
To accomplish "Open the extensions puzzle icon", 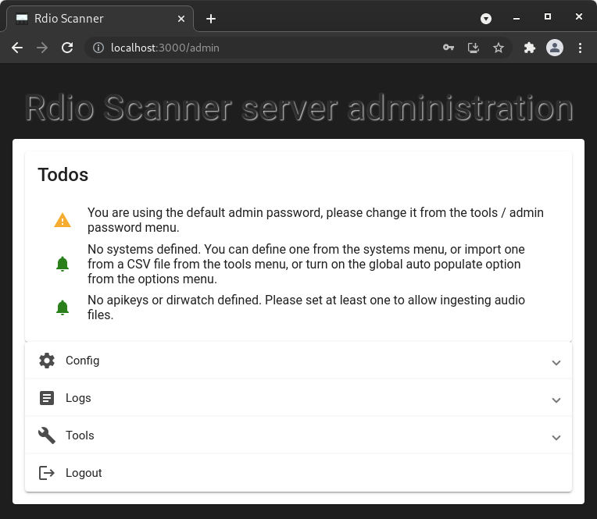I will pyautogui.click(x=530, y=48).
